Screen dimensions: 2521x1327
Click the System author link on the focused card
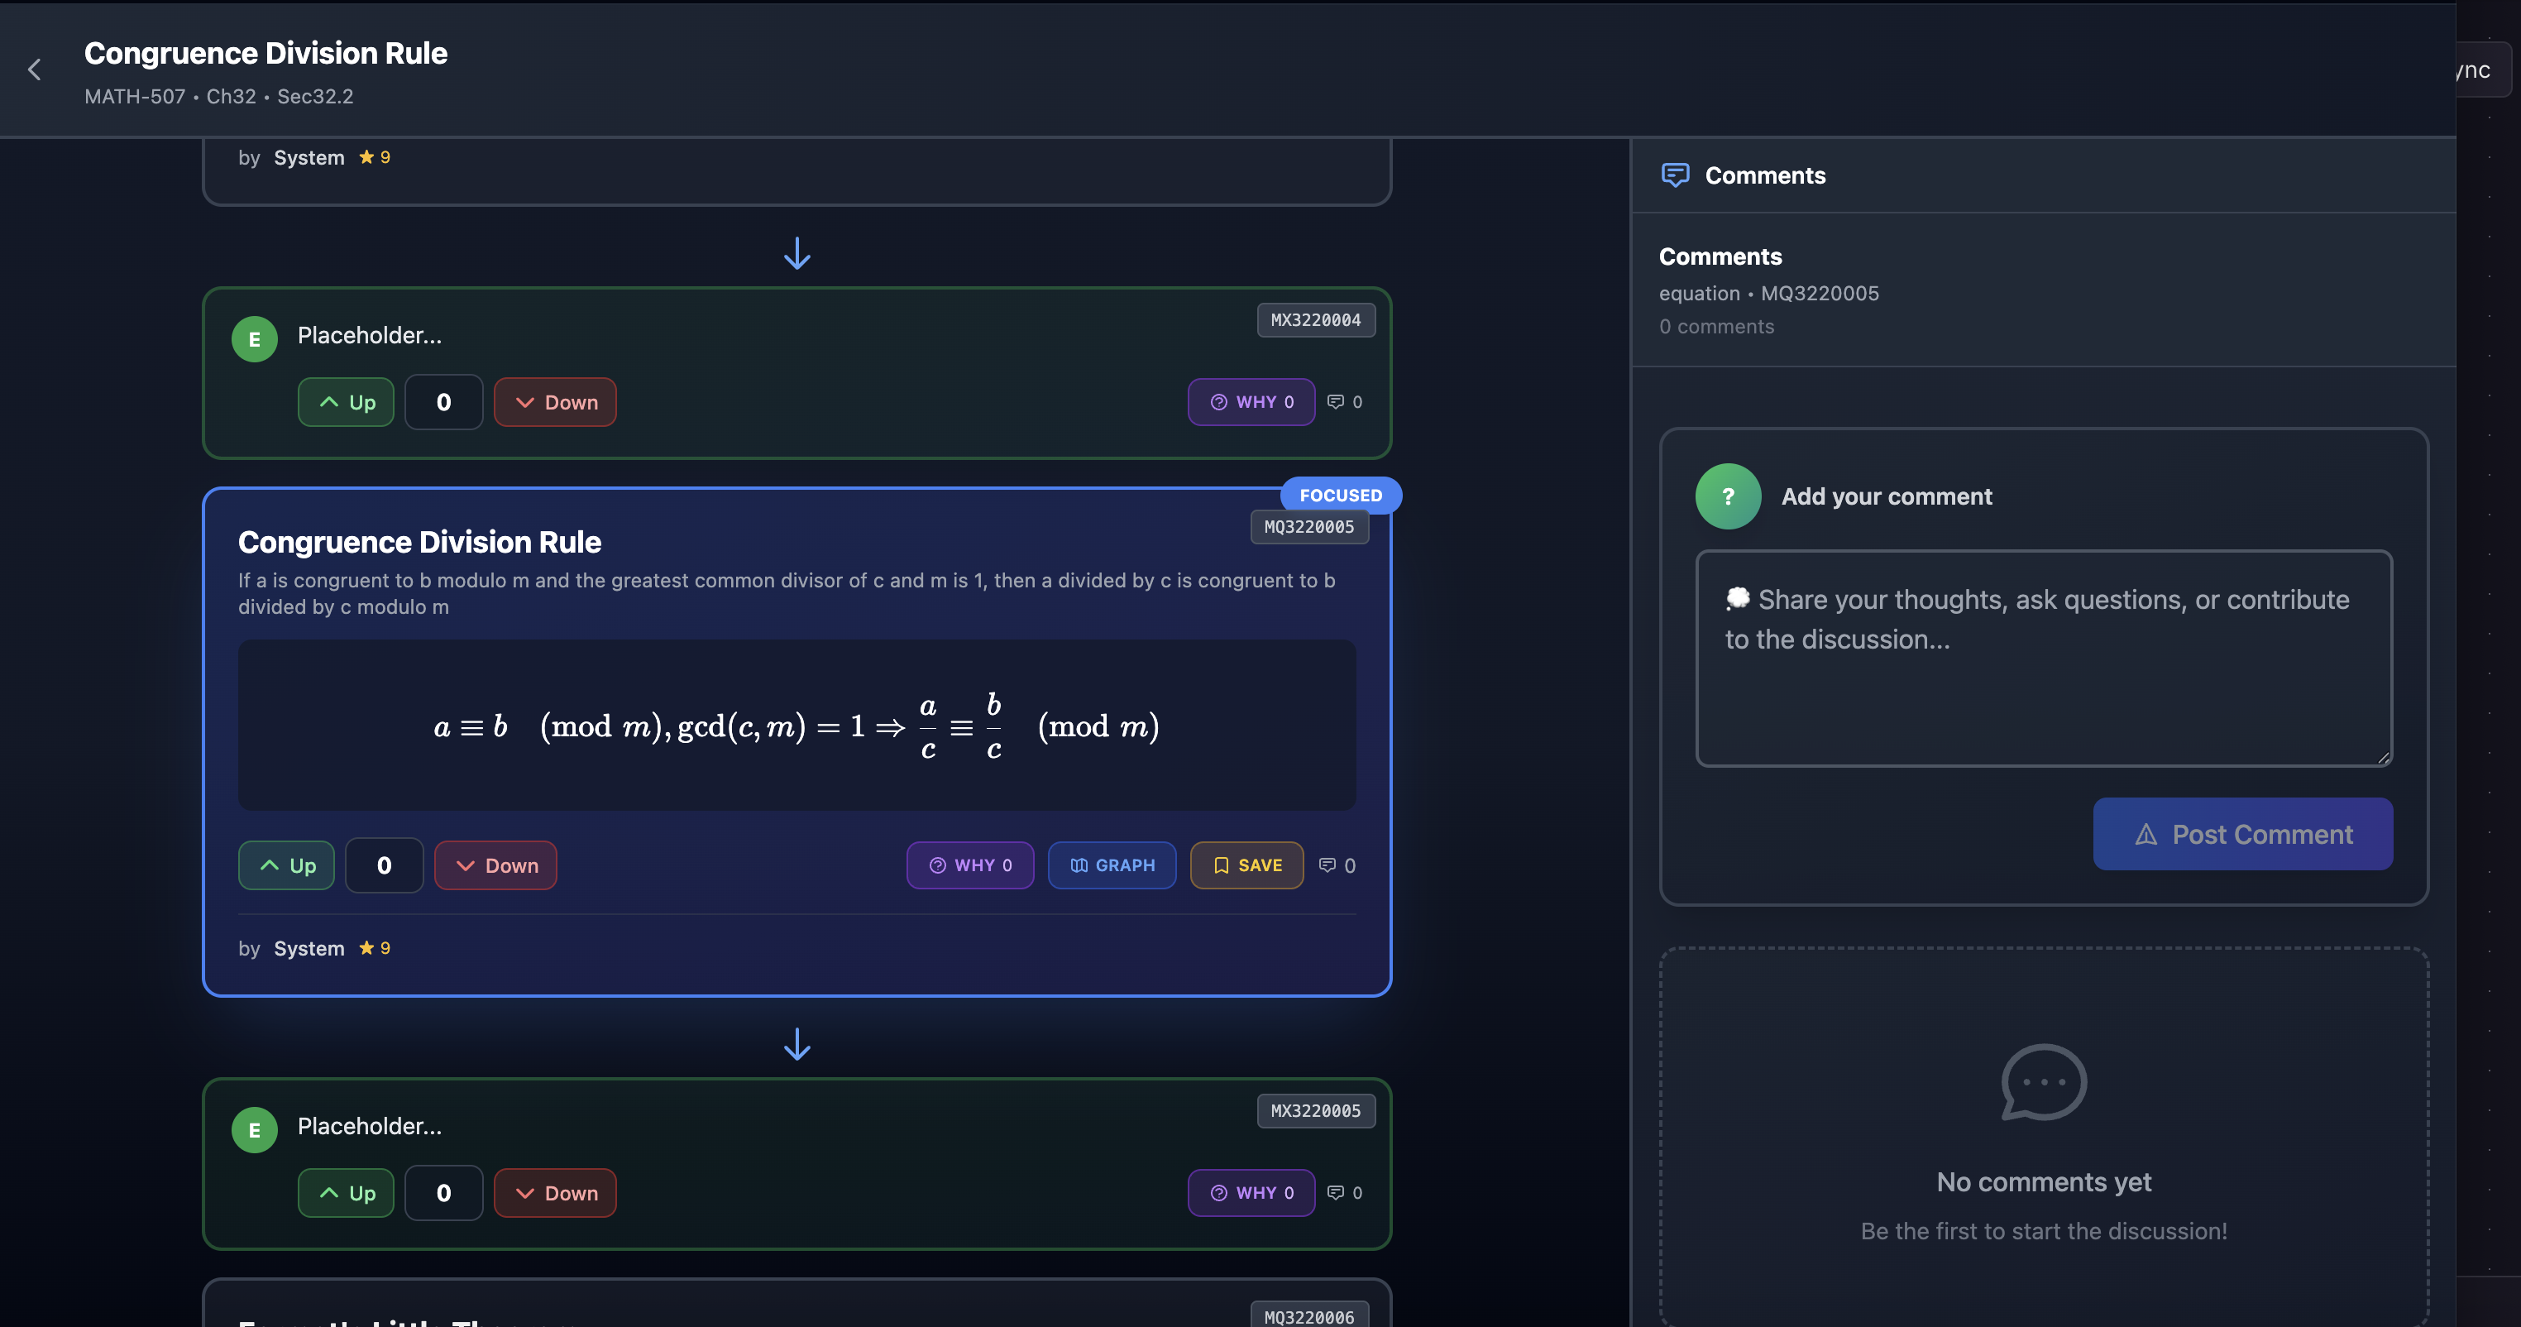click(309, 947)
